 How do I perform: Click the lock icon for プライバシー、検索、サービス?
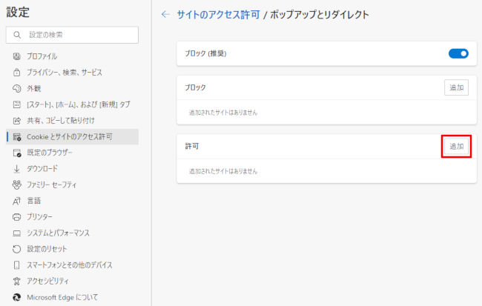16,73
